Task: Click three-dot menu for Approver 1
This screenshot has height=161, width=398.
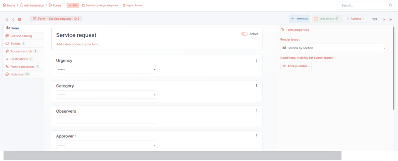Action: 256,136
